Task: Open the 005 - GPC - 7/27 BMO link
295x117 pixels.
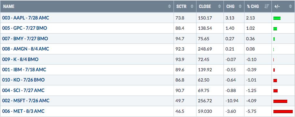Action: 25,28
